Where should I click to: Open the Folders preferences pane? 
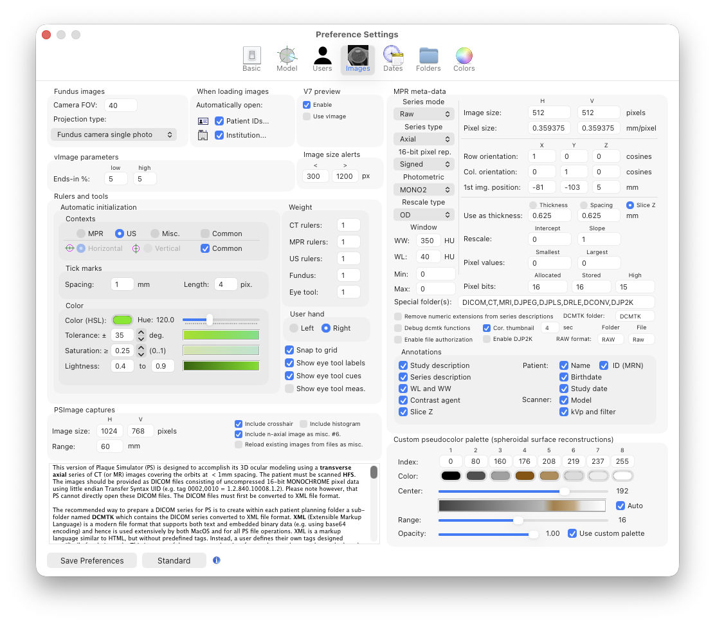pyautogui.click(x=428, y=59)
